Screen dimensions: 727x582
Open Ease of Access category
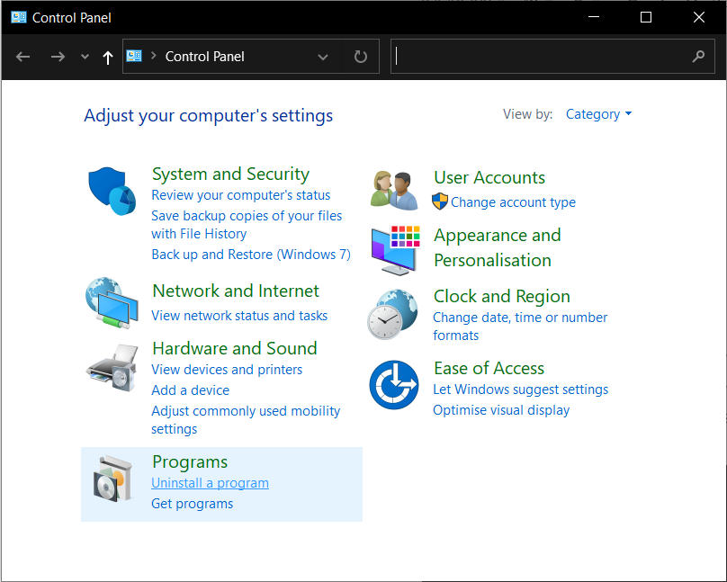[x=489, y=369]
